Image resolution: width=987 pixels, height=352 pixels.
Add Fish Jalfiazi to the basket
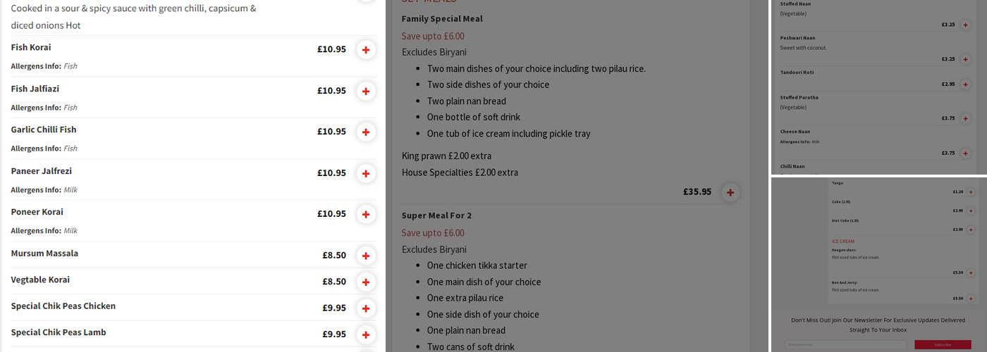pyautogui.click(x=365, y=91)
